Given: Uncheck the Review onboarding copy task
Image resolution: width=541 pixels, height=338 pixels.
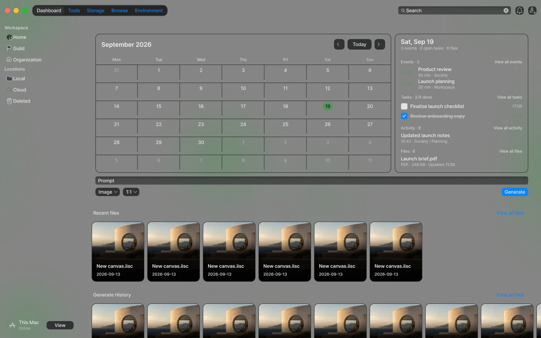Looking at the screenshot, I should pos(404,116).
